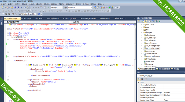
Task: Expand the images folder node
Action: tap(141, 32)
